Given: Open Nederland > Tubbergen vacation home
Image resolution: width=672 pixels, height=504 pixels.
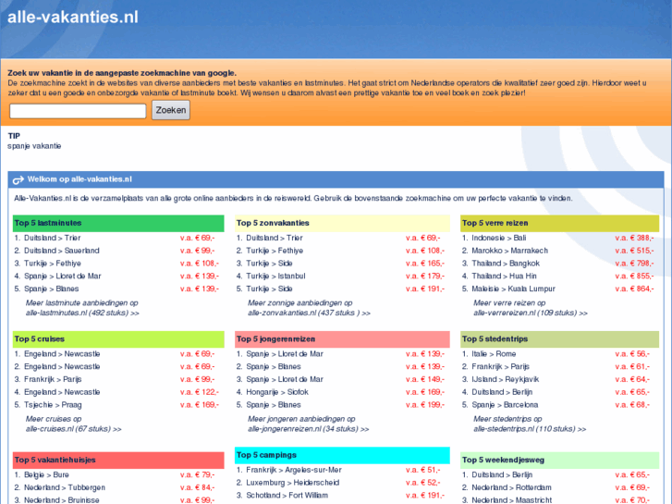Looking at the screenshot, I should 65,488.
